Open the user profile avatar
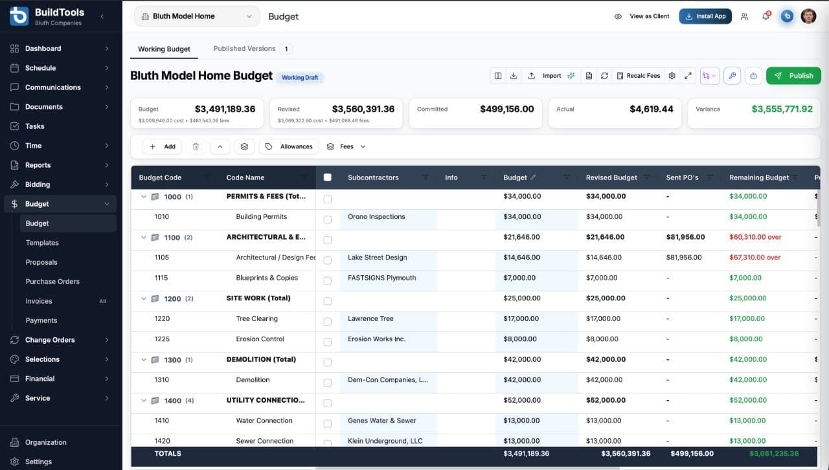 tap(808, 16)
